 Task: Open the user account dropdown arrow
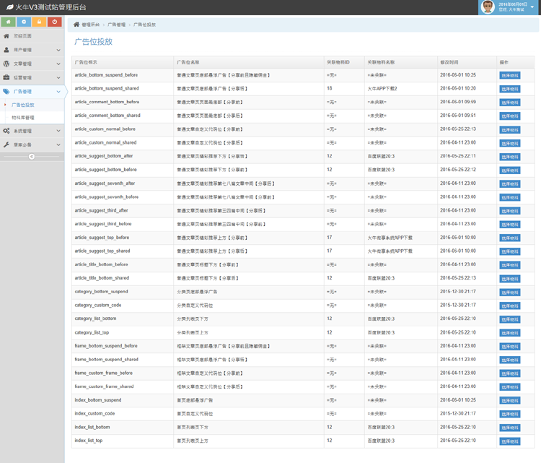[534, 7]
